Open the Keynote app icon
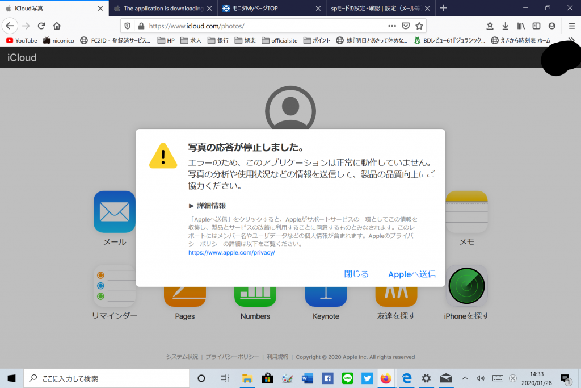This screenshot has height=388, width=581. coord(326,297)
